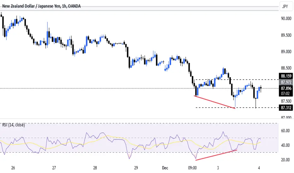Click the 90.000 price axis label

point(286,19)
